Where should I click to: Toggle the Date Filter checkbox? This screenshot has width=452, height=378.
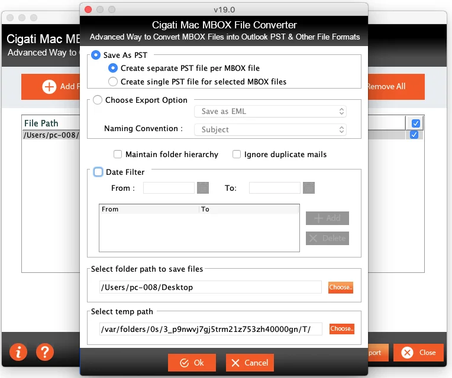pyautogui.click(x=98, y=172)
